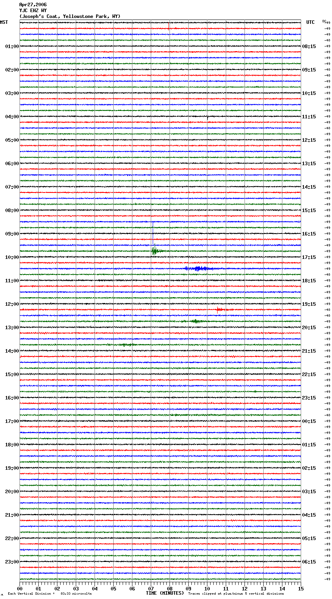Click the minute 05 axis tick label

(113, 589)
